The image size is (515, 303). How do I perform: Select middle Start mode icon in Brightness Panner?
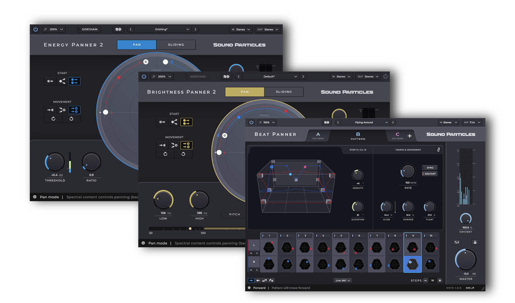(174, 122)
